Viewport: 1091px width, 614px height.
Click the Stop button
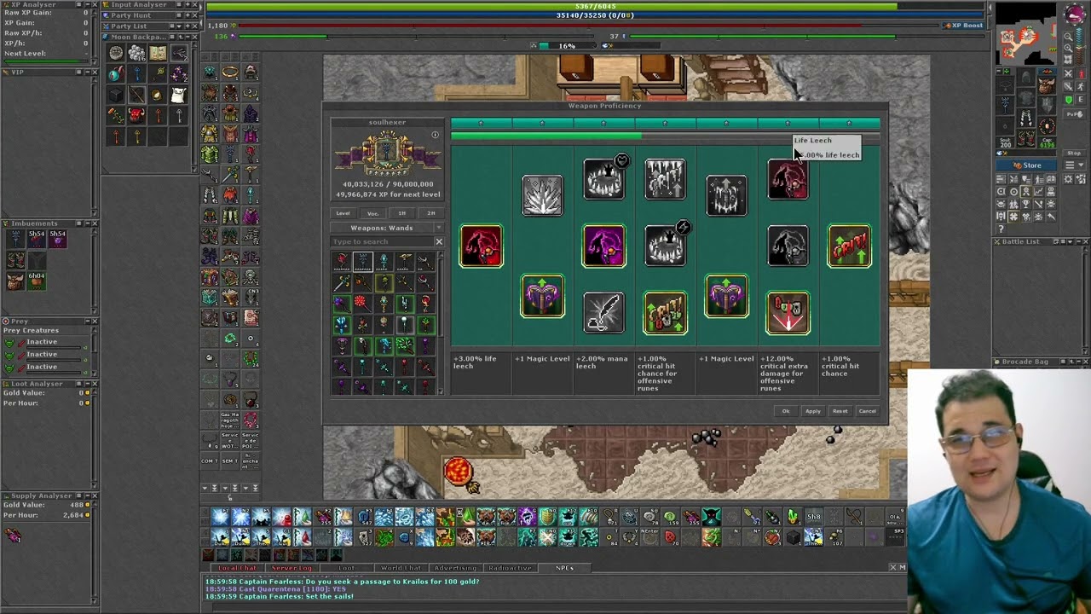point(1074,153)
